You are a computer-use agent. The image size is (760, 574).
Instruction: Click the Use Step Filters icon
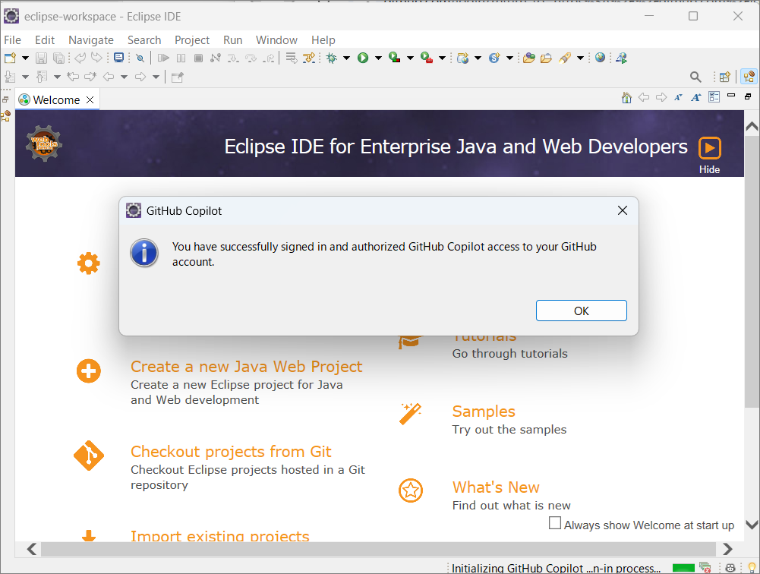(x=309, y=58)
